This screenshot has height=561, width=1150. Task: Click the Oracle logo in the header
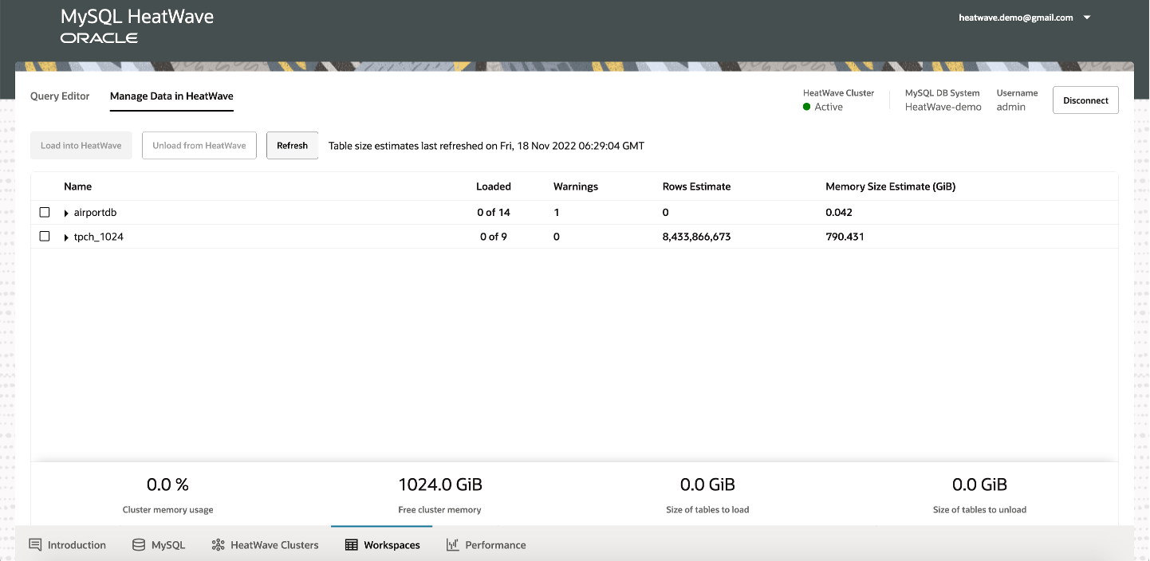point(98,35)
